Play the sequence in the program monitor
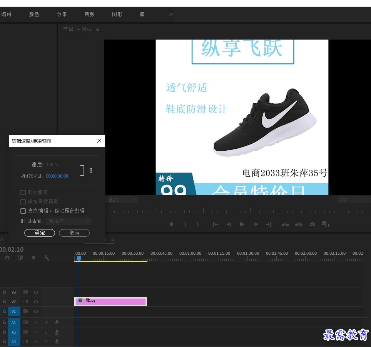The height and width of the screenshot is (347, 371). (x=242, y=224)
